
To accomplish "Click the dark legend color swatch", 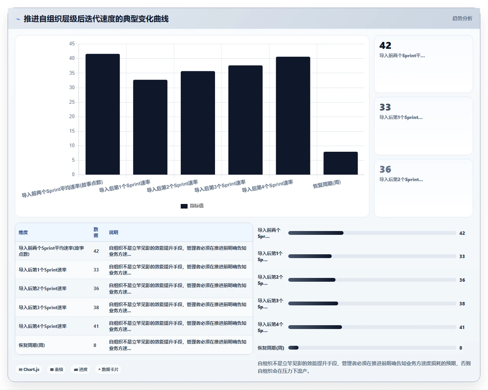I will [184, 206].
